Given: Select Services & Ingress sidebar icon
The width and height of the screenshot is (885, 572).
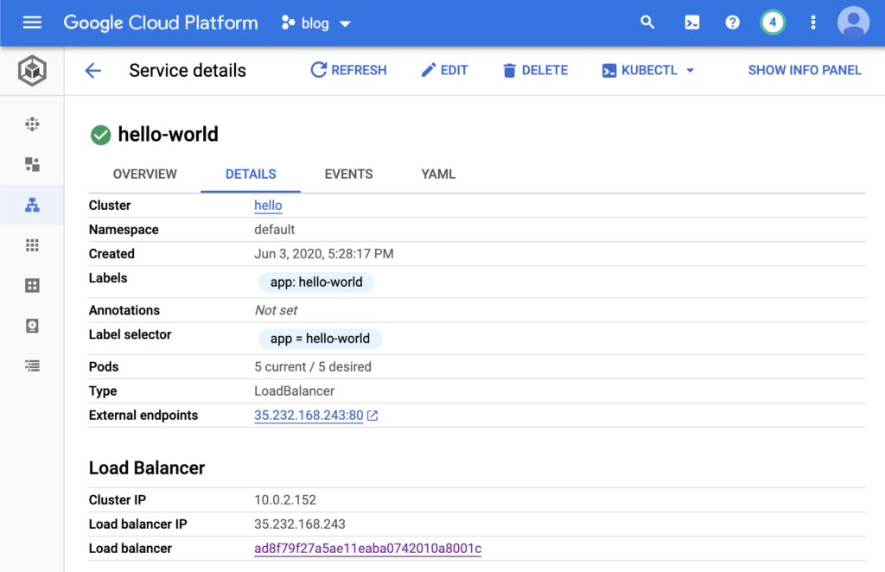Looking at the screenshot, I should [32, 205].
